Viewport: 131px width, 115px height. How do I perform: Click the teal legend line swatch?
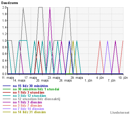pos(7,96)
